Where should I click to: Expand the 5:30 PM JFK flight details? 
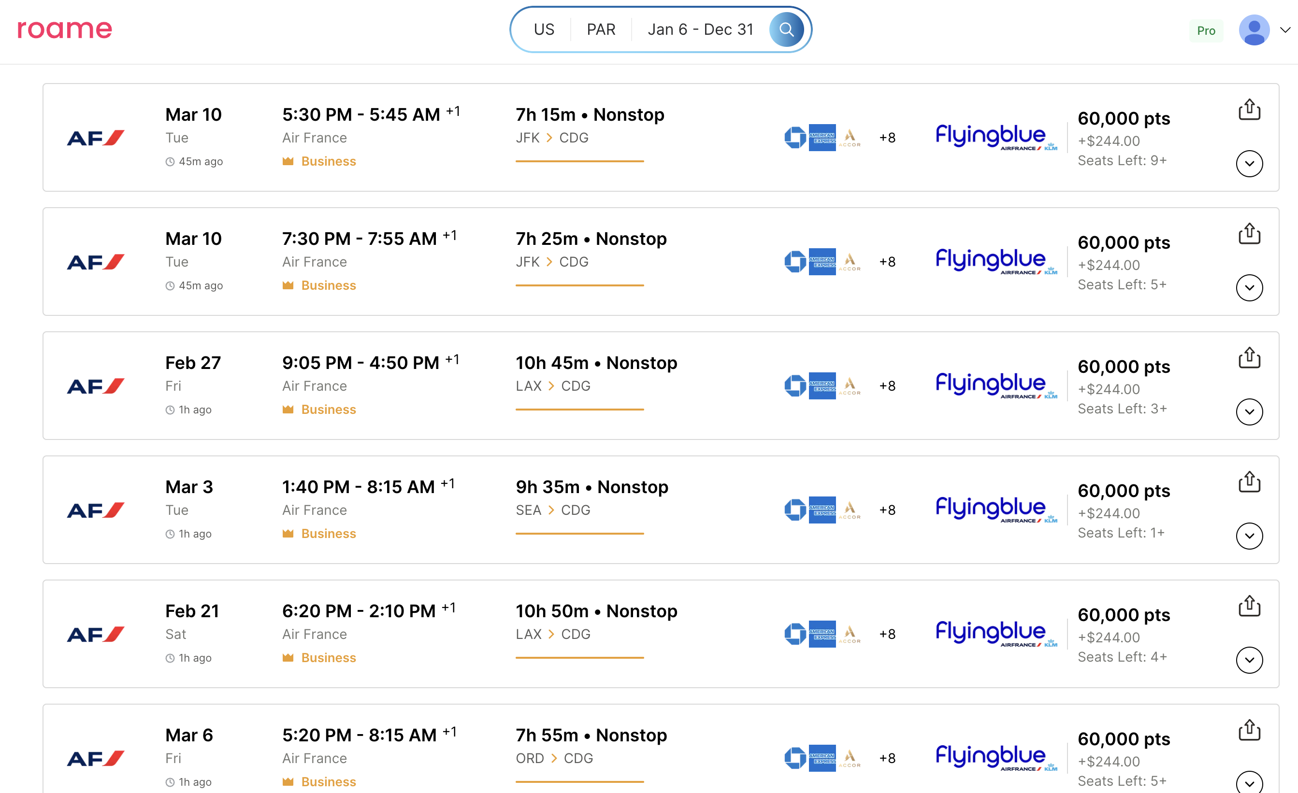1249,164
